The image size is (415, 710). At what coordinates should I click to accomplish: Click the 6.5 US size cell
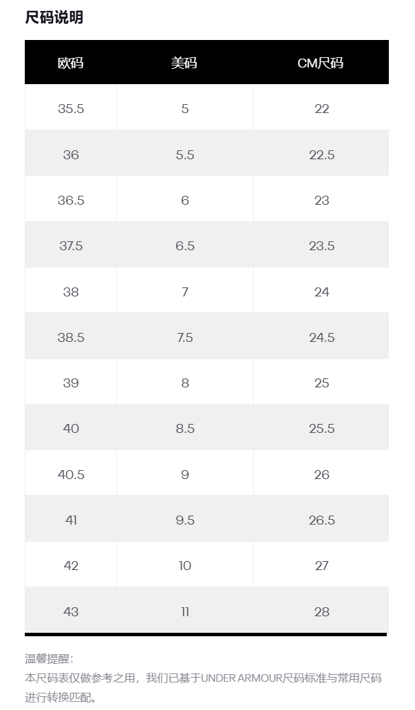click(x=184, y=246)
